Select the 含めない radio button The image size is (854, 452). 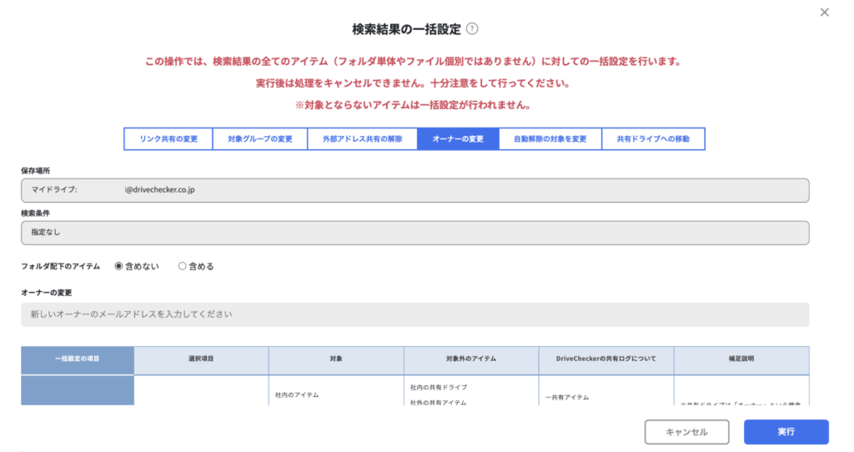[x=118, y=266]
